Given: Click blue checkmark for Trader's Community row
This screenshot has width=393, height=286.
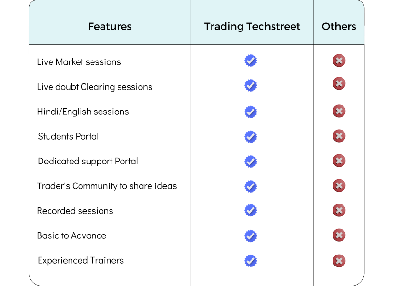Looking at the screenshot, I should [251, 186].
